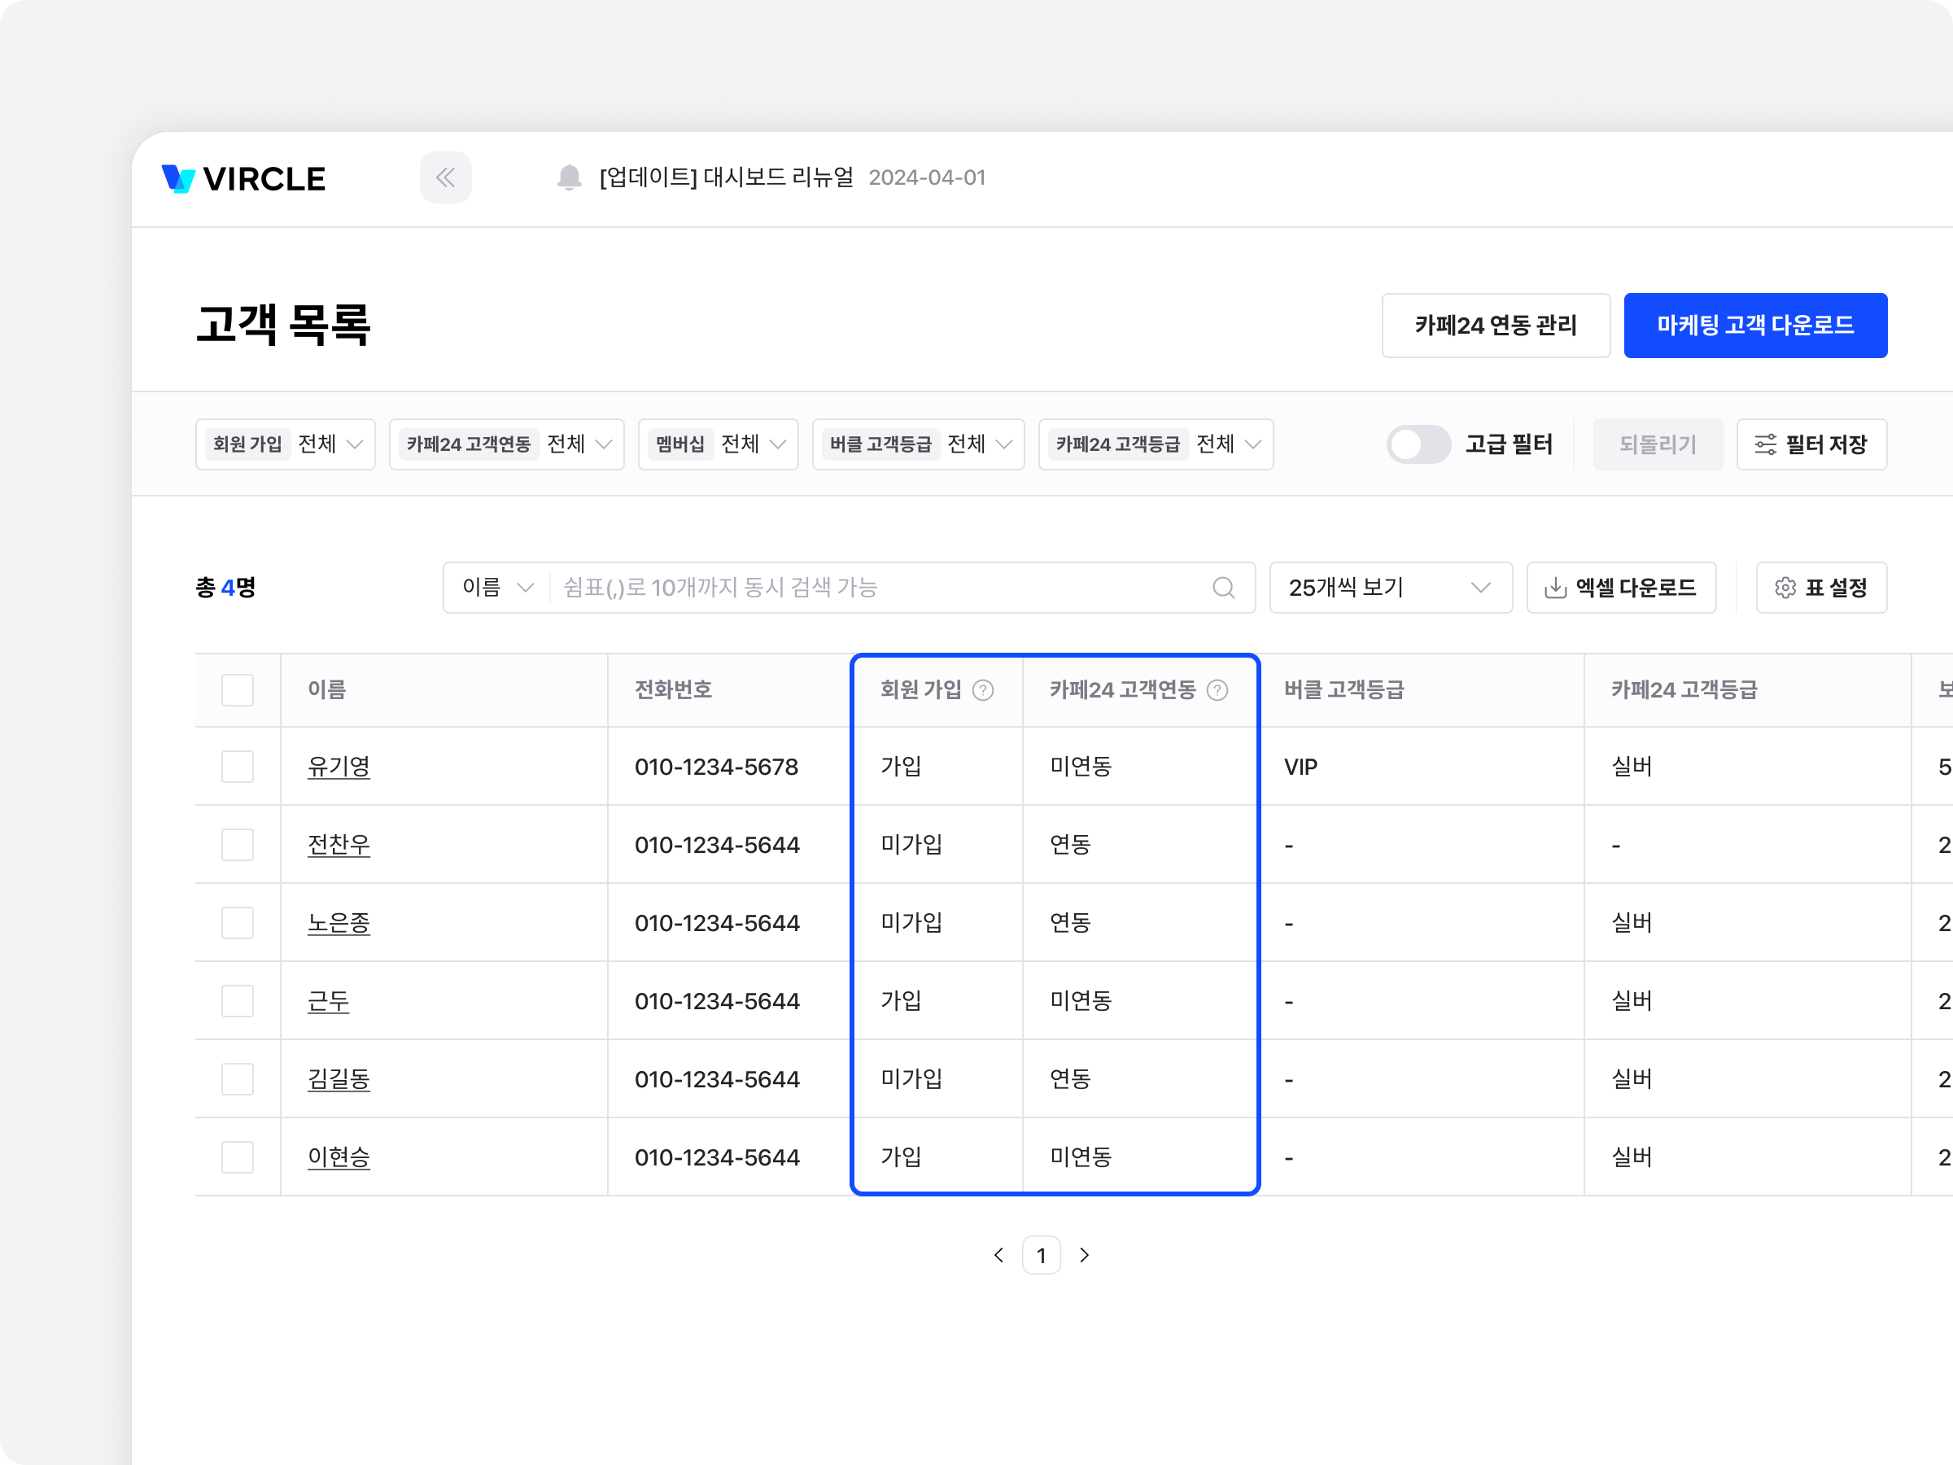Click the search magnifier icon
Screen dimensions: 1953x1465
[x=1224, y=588]
